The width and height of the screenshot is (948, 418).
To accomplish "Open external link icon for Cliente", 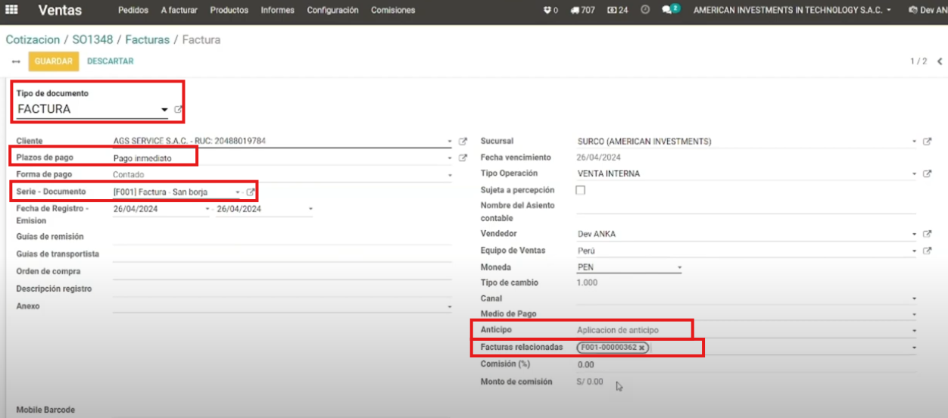I will (x=463, y=142).
